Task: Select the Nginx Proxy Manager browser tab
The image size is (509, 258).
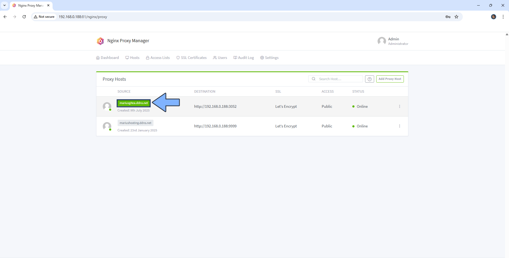Action: (x=31, y=6)
